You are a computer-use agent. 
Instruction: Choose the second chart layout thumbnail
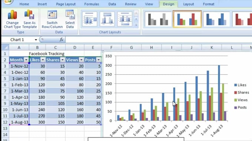pyautogui.click(x=107, y=19)
